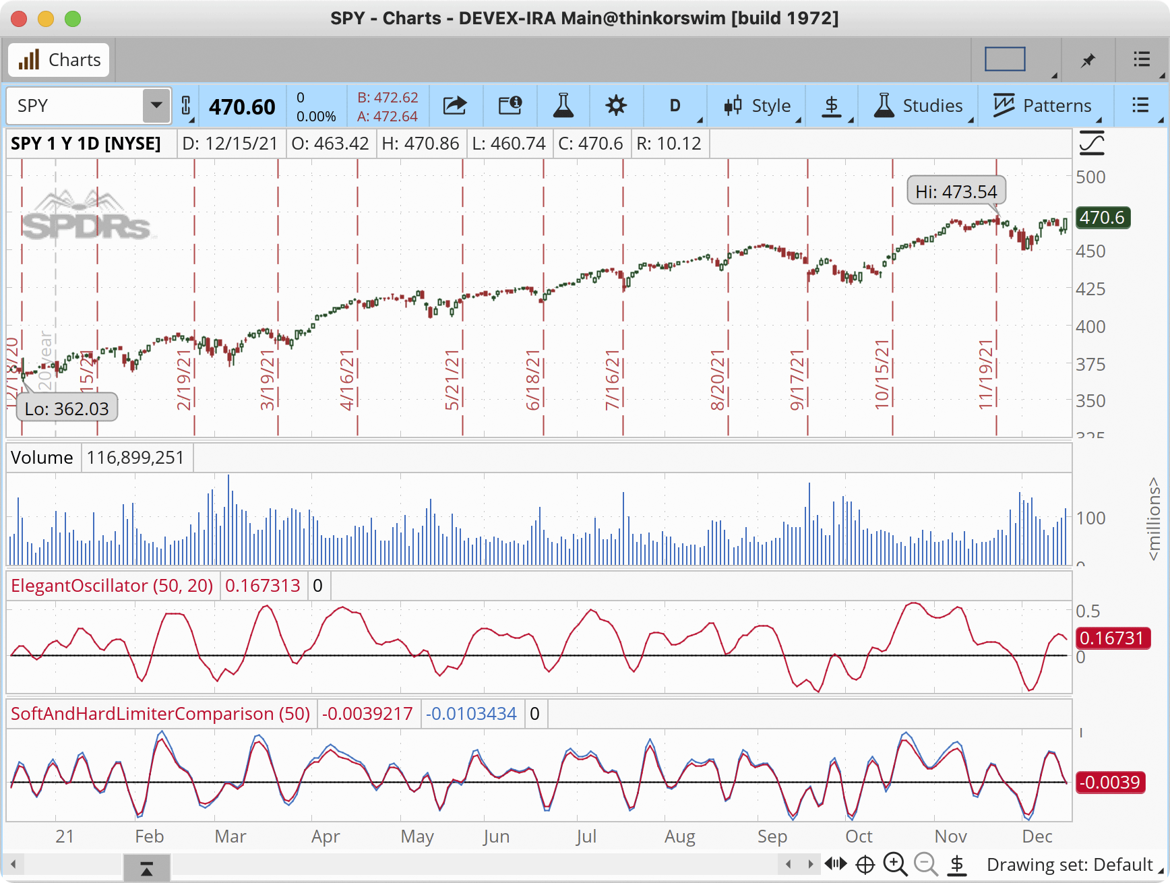The height and width of the screenshot is (883, 1170).
Task: Click the Volume study label
Action: tap(42, 458)
